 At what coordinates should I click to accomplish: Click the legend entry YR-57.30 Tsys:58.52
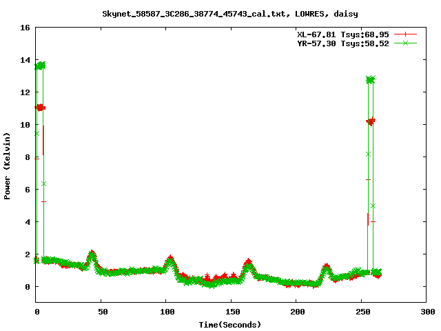(x=343, y=43)
